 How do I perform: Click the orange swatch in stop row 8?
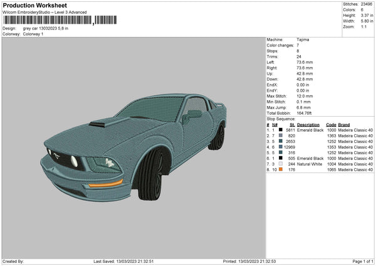pos(280,169)
